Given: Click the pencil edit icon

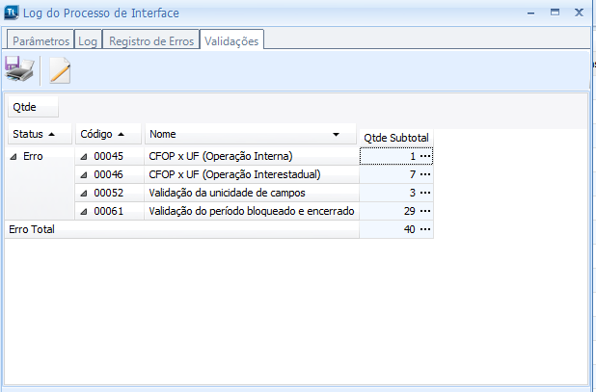Looking at the screenshot, I should (x=60, y=69).
